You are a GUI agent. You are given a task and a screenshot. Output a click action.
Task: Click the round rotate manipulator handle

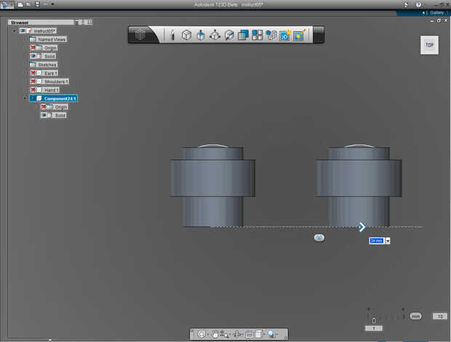tap(319, 237)
